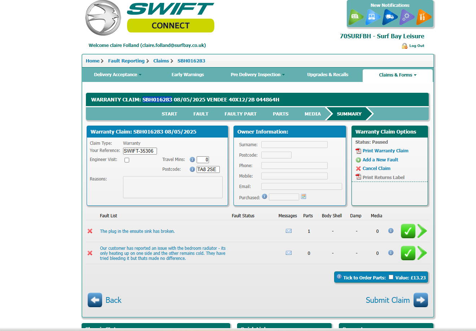Viewport: 476px width, 331px height.
Task: Open the ensuite sink plug fault description
Action: click(x=137, y=231)
